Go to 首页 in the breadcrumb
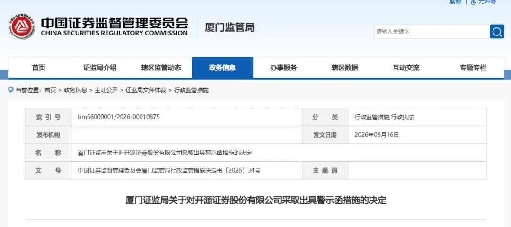Image resolution: width=511 pixels, height=227 pixels. point(50,90)
